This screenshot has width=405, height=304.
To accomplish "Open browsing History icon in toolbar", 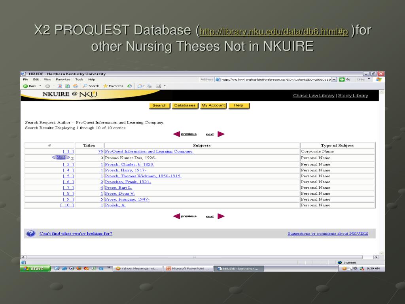I will coord(129,86).
